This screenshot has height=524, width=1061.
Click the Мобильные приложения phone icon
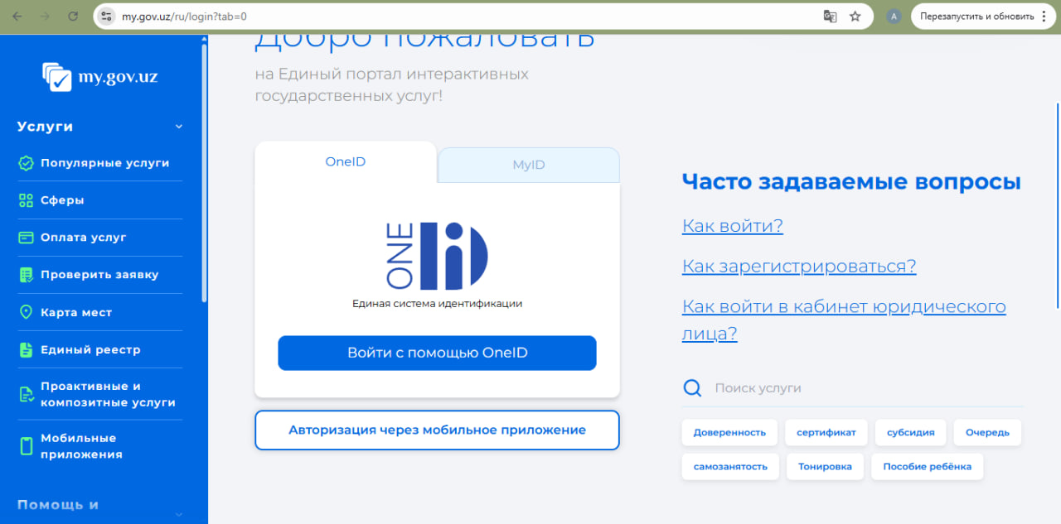(26, 446)
